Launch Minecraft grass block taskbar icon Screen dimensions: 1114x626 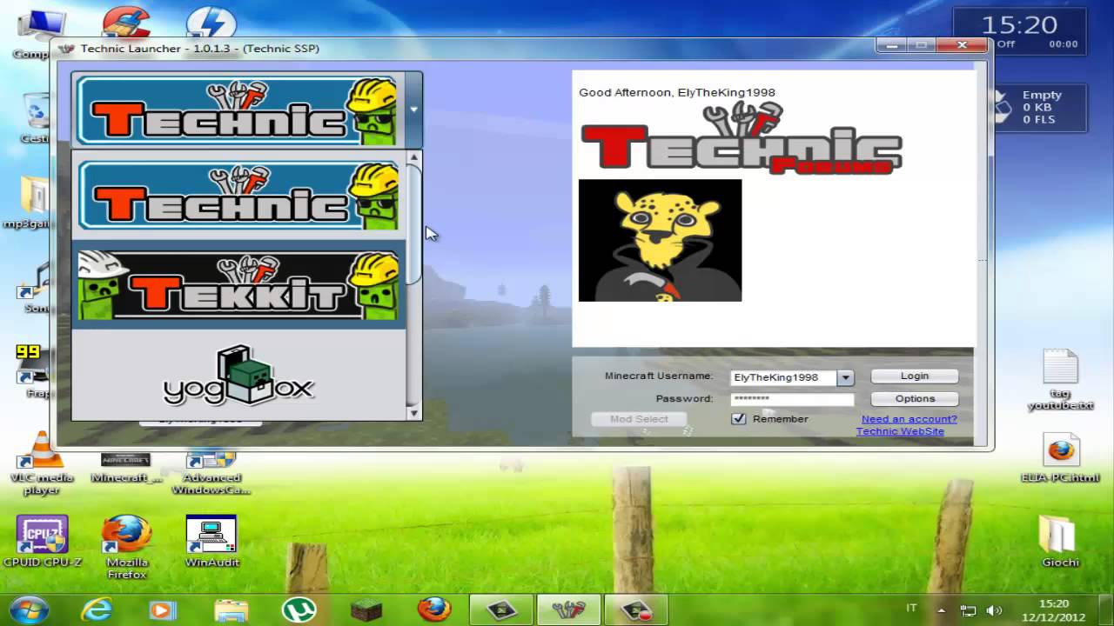pos(366,609)
